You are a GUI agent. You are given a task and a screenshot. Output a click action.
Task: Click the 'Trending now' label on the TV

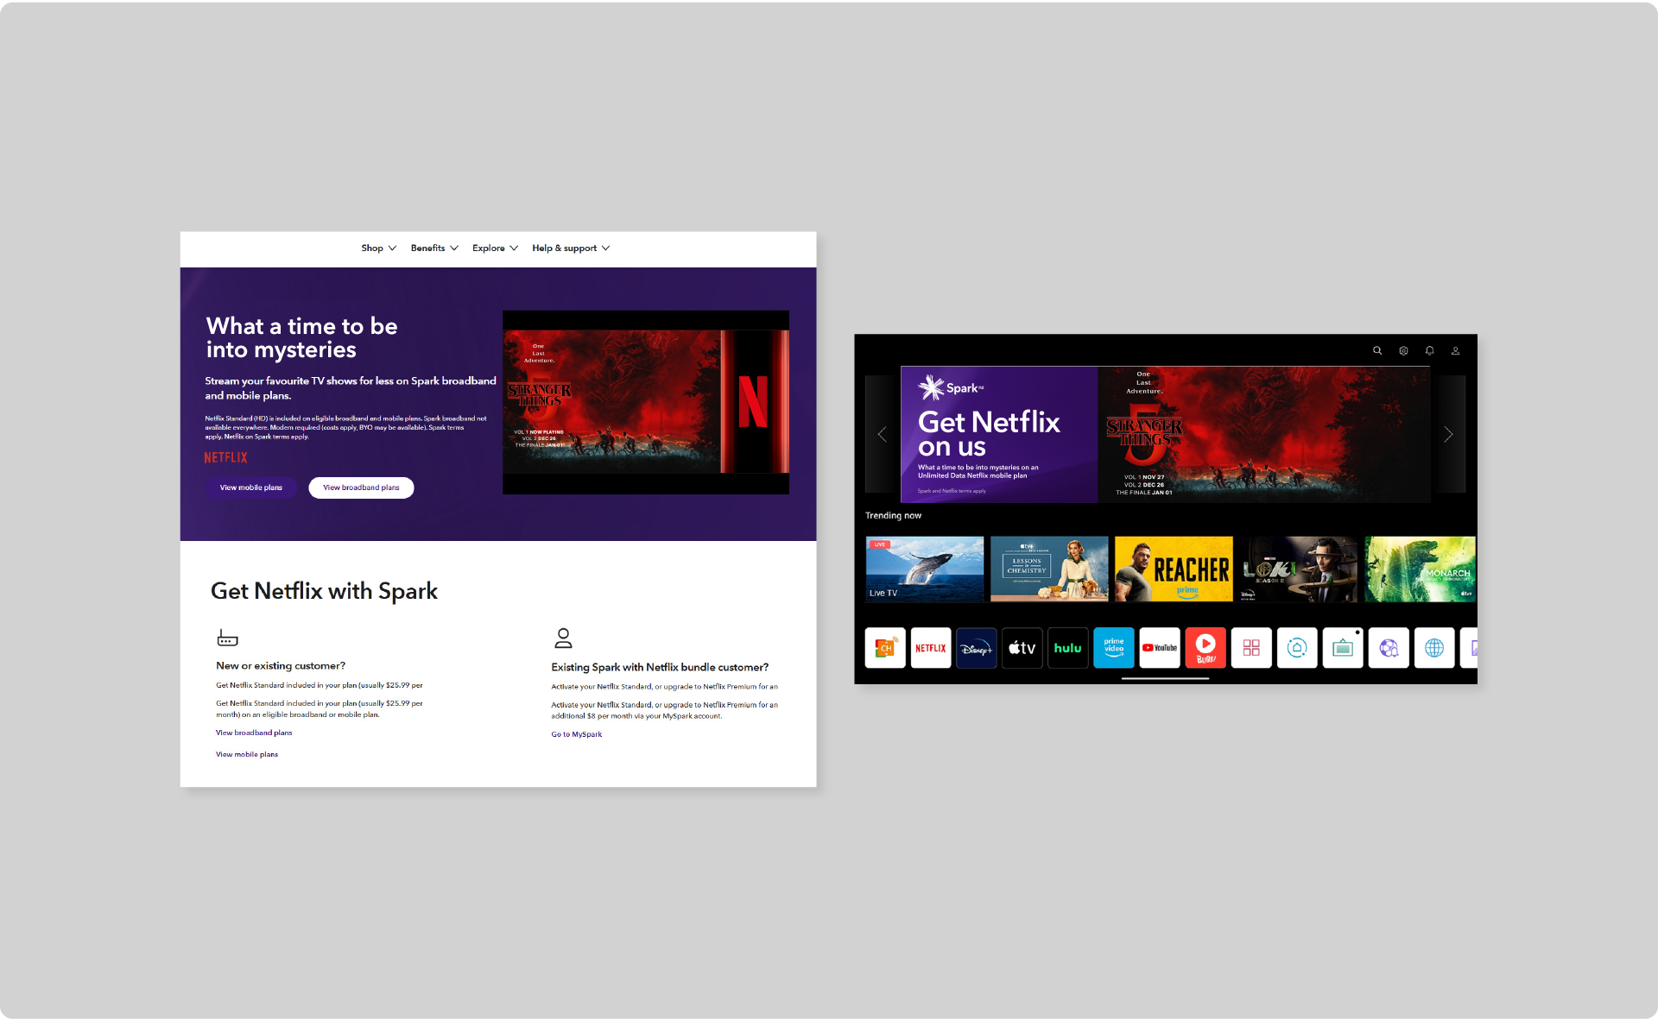[893, 516]
